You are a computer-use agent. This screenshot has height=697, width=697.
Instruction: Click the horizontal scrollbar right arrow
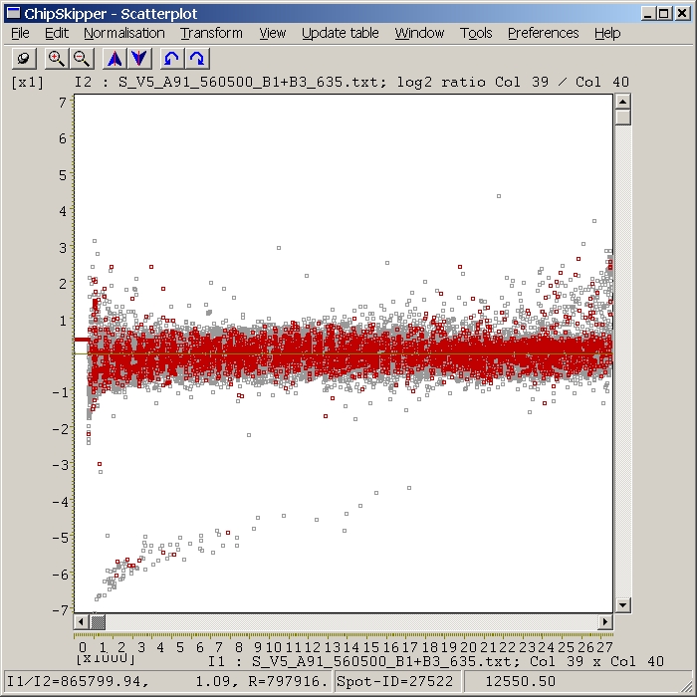tap(604, 622)
